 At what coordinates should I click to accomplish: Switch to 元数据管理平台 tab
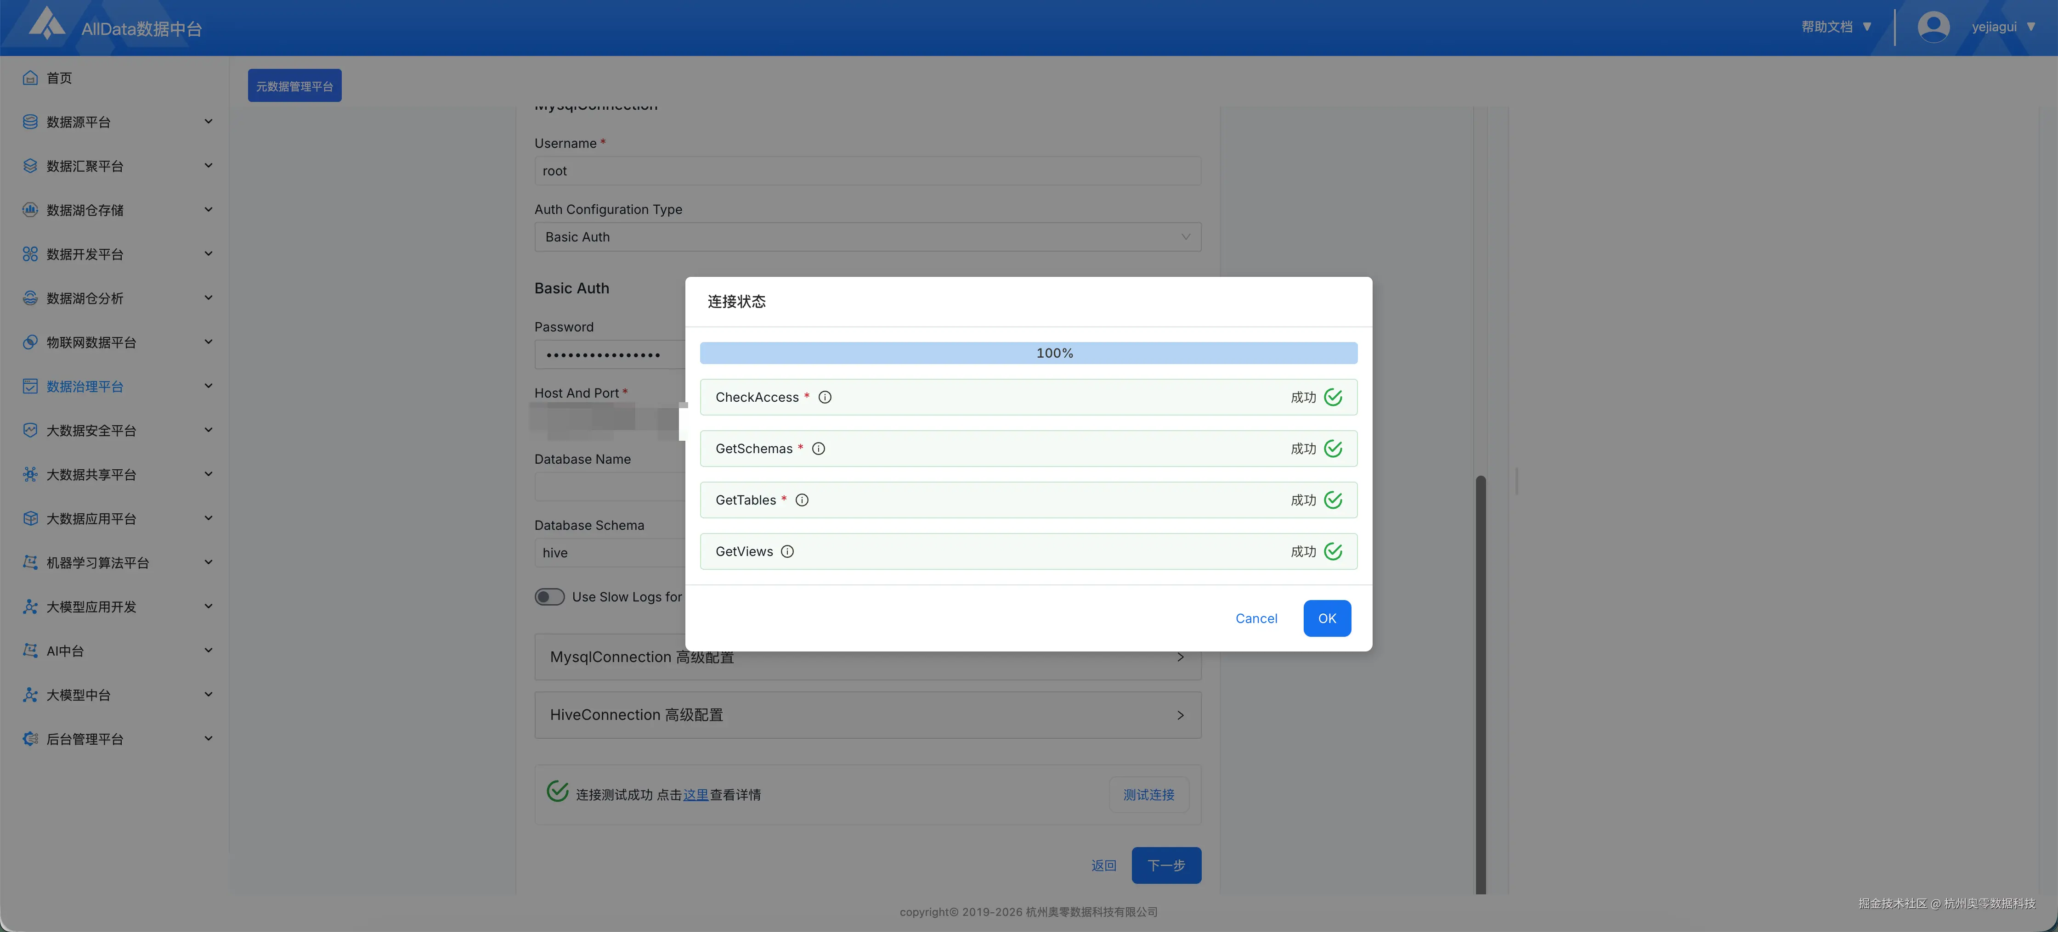pyautogui.click(x=295, y=85)
